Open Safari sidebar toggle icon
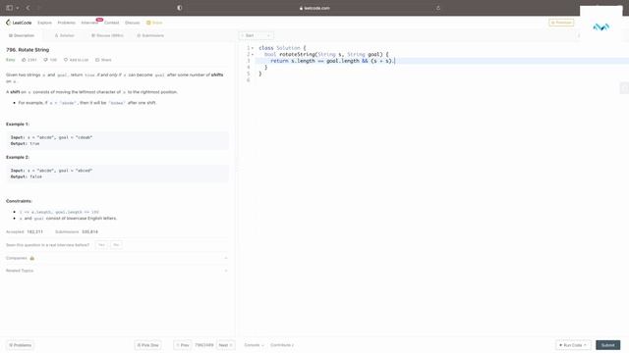Viewport: 629px width, 353px height. (x=10, y=8)
